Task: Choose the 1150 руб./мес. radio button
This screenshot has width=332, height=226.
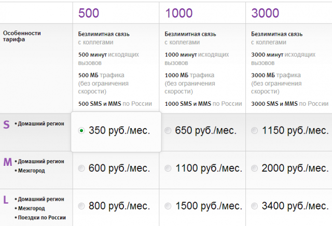Action: pyautogui.click(x=254, y=131)
